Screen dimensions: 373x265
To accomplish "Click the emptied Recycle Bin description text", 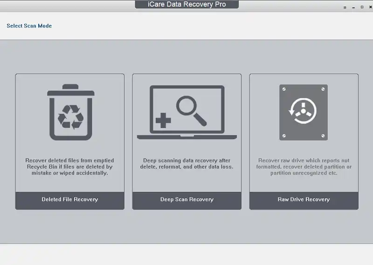I will click(x=70, y=167).
